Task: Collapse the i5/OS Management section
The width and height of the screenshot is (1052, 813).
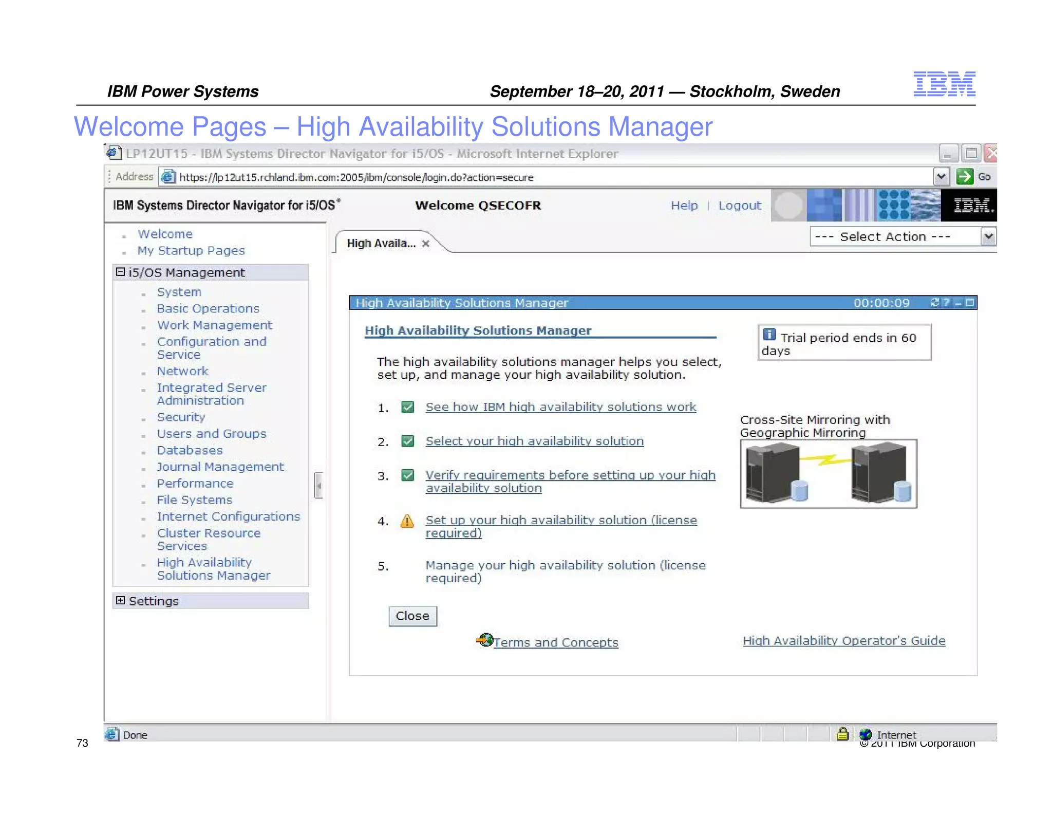Action: (x=120, y=272)
